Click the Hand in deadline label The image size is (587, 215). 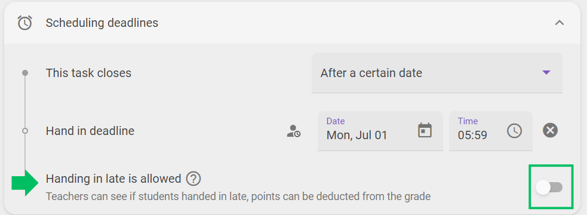pyautogui.click(x=90, y=131)
